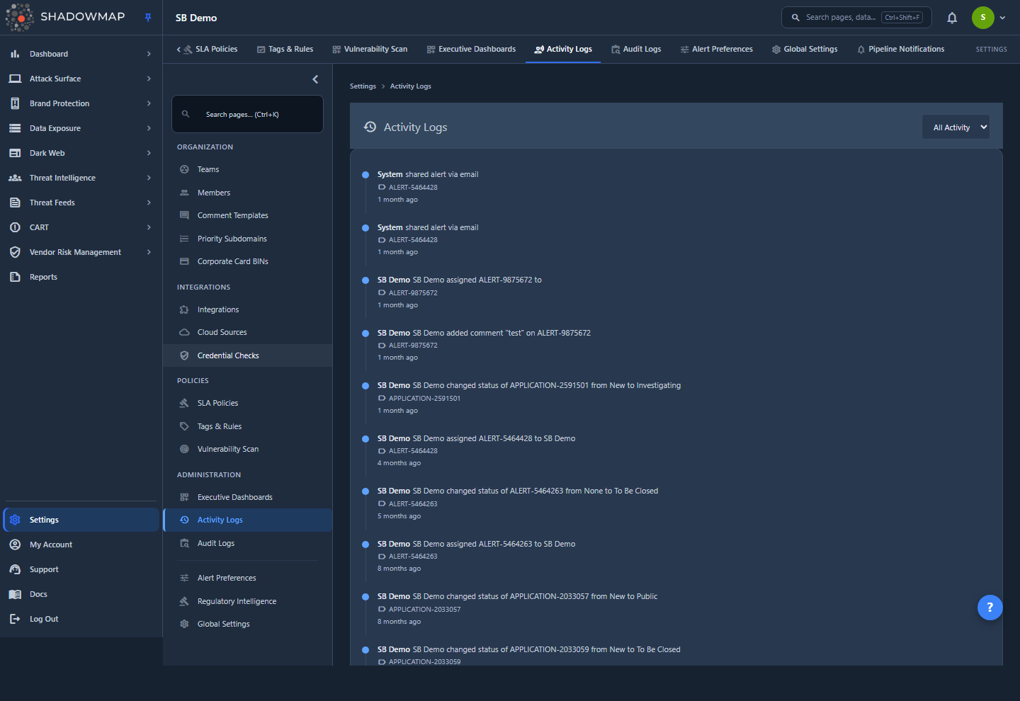The width and height of the screenshot is (1020, 701).
Task: Click the Activity Logs history icon in header
Action: [x=370, y=127]
